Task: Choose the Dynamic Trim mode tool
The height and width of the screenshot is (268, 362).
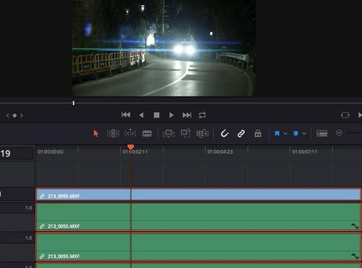Action: pos(130,133)
